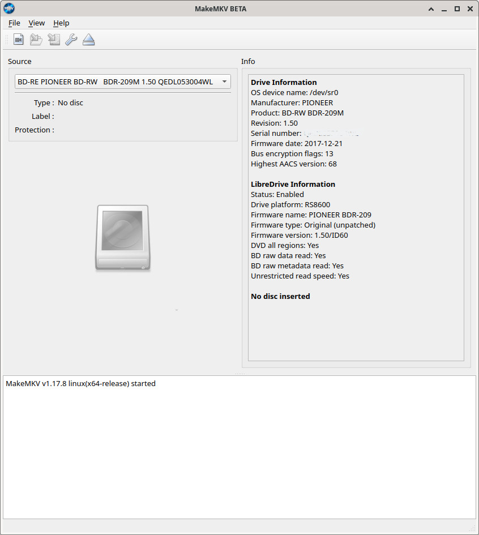
Task: Click the MakeMKV app logo in title bar
Action: (9, 8)
